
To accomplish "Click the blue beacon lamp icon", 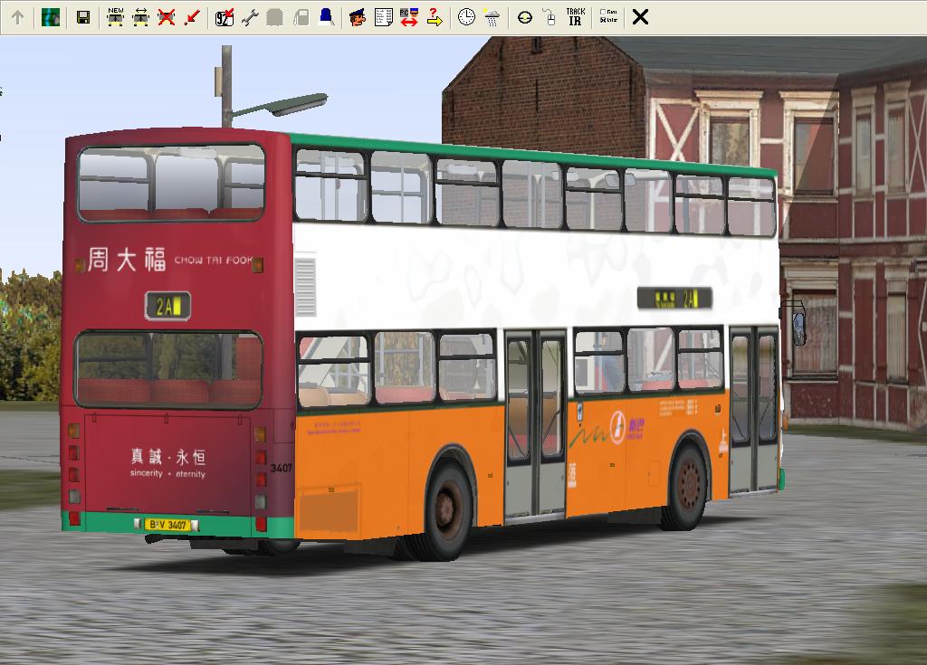I will pyautogui.click(x=326, y=17).
